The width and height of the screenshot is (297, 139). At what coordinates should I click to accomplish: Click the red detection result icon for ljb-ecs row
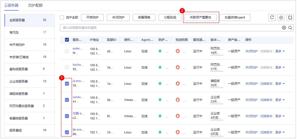pyautogui.click(x=177, y=132)
